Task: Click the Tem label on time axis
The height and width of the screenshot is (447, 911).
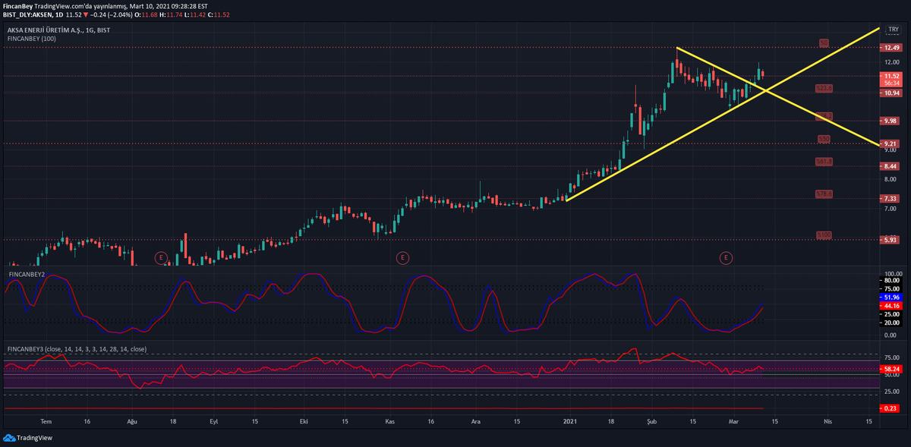Action: [x=46, y=421]
